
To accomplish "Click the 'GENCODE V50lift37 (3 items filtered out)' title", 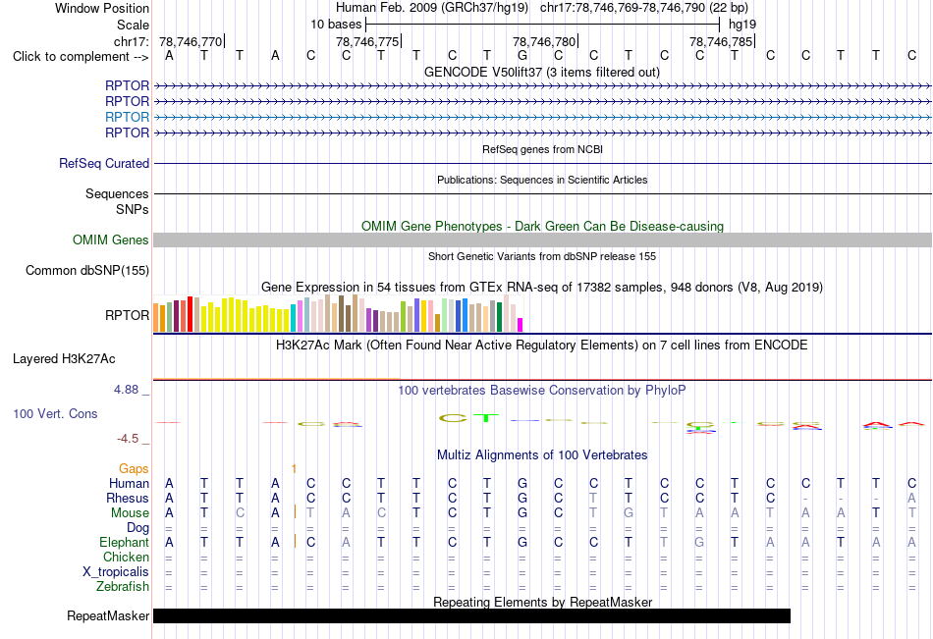I will (542, 72).
